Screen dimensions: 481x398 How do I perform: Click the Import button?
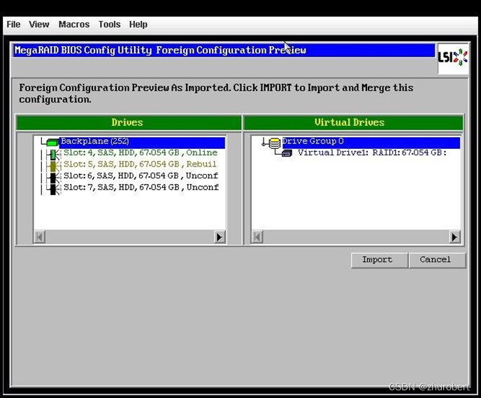pyautogui.click(x=379, y=260)
